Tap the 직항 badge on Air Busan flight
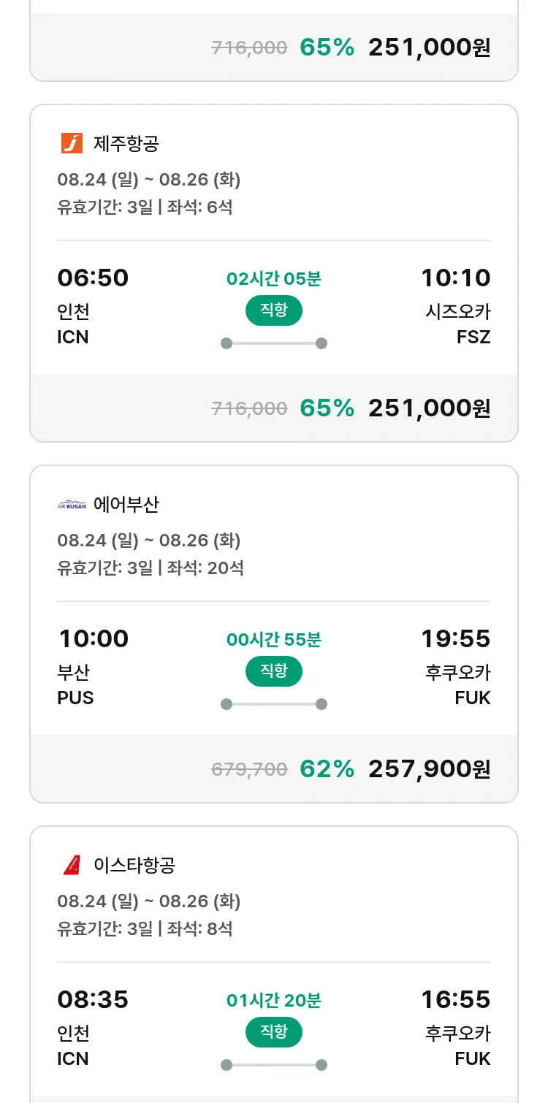 point(273,671)
